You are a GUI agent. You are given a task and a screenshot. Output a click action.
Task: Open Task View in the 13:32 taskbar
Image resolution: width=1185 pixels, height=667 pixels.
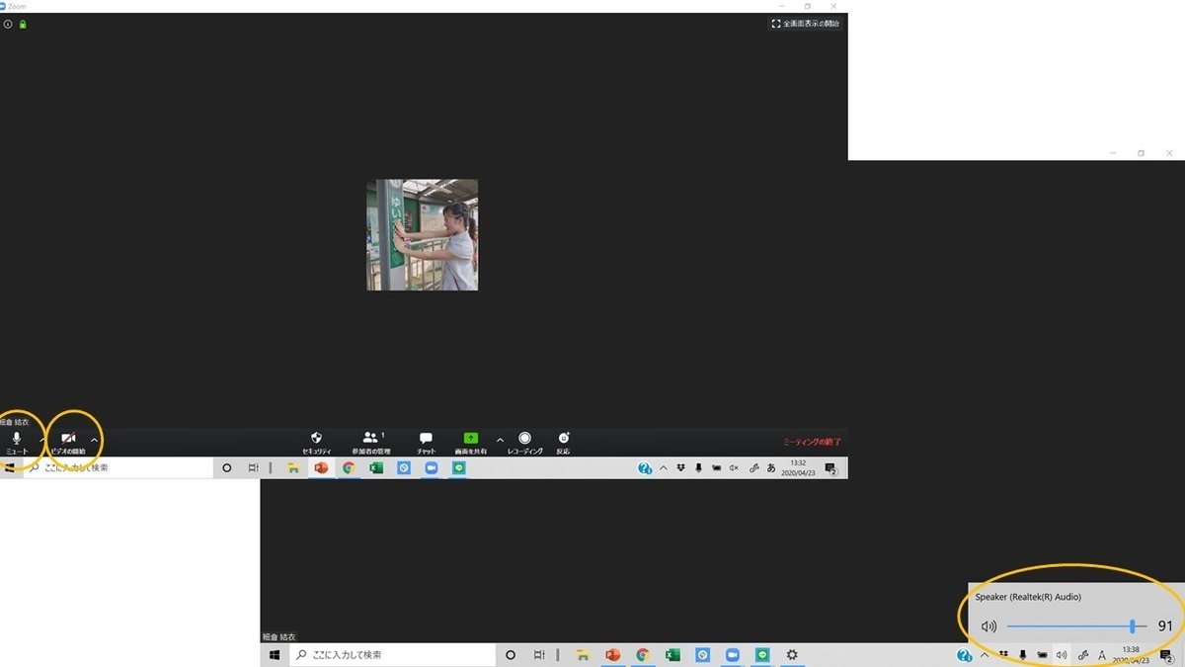click(254, 467)
